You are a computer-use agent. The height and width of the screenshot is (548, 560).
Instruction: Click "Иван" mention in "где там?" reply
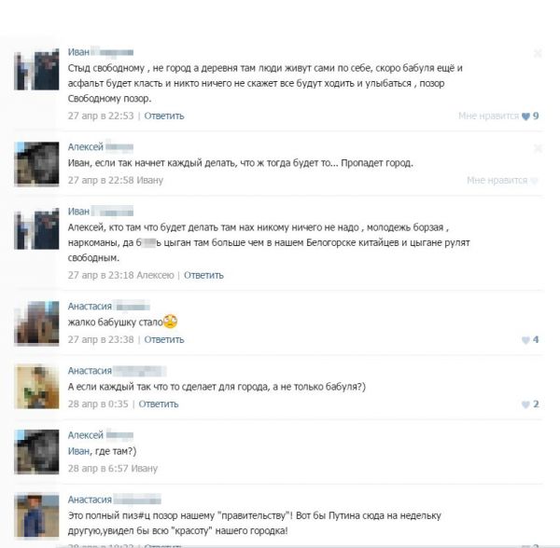click(78, 451)
